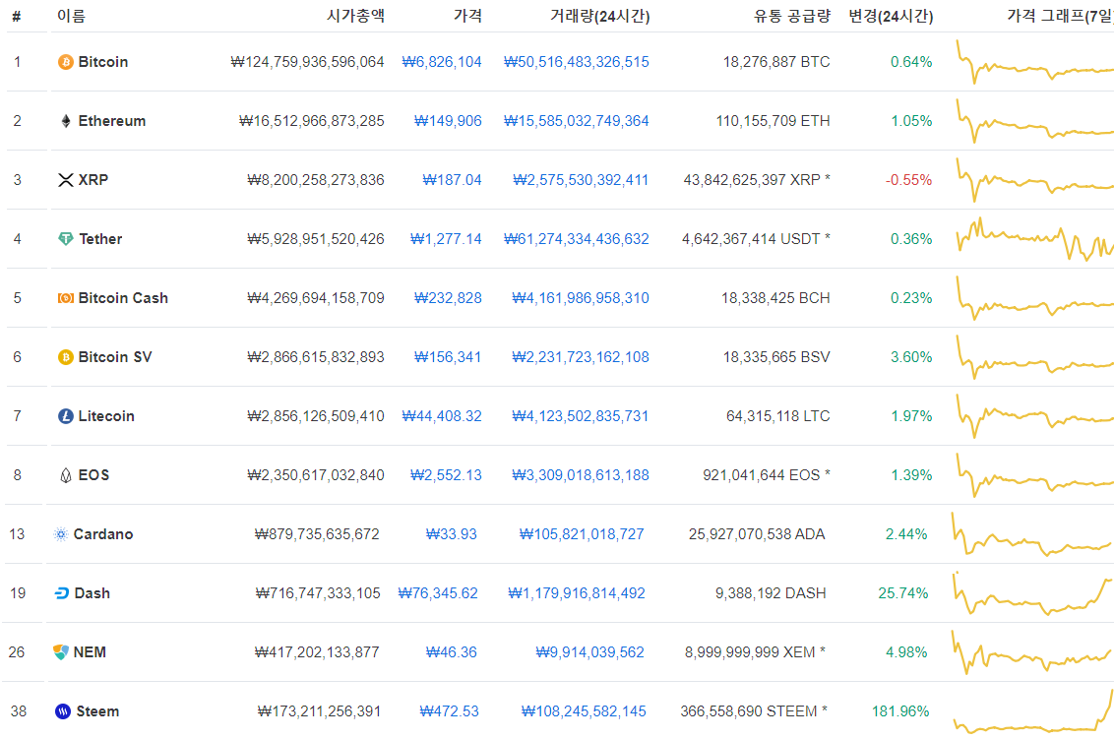Open XRP 7-day price graph

[x=1034, y=180]
